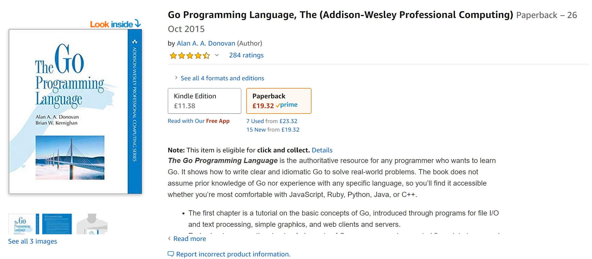
Task: Click the star rating icons
Action: 190,55
